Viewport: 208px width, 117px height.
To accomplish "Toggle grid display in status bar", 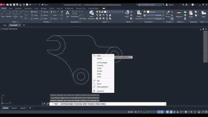I will (x=136, y=112).
